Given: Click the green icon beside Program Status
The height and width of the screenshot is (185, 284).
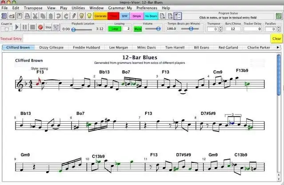Looking at the screenshot, I should coord(279,16).
